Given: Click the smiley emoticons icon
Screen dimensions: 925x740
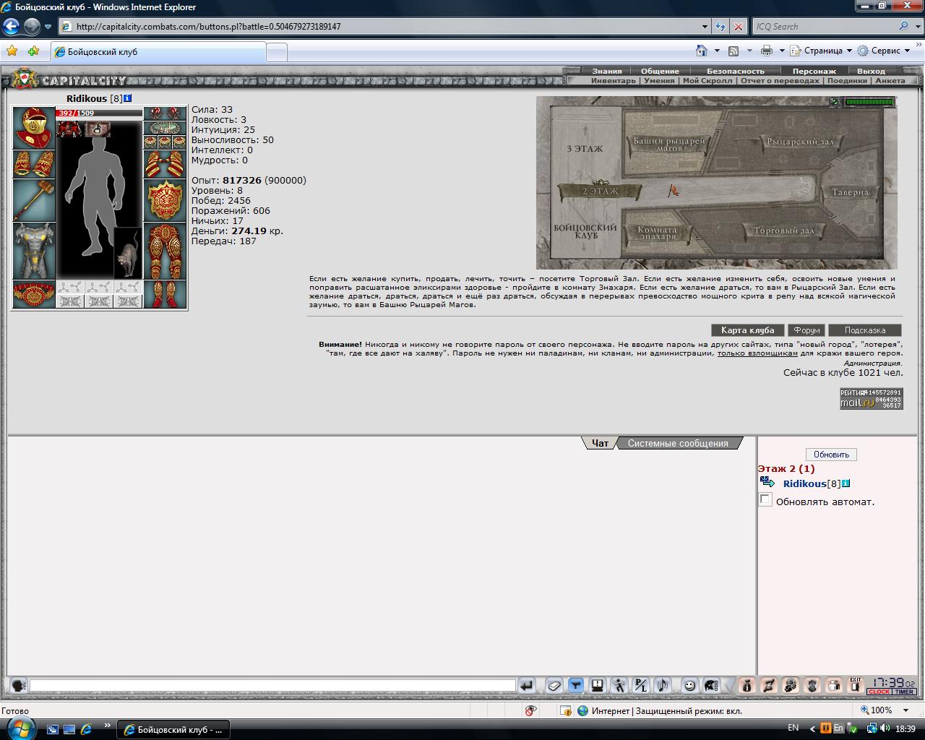Looking at the screenshot, I should tap(689, 685).
